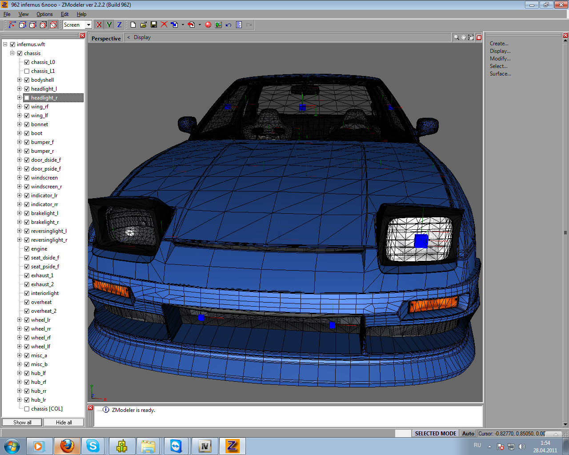Select the viewport zoom magnifier icon
This screenshot has height=455, width=569.
(456, 38)
